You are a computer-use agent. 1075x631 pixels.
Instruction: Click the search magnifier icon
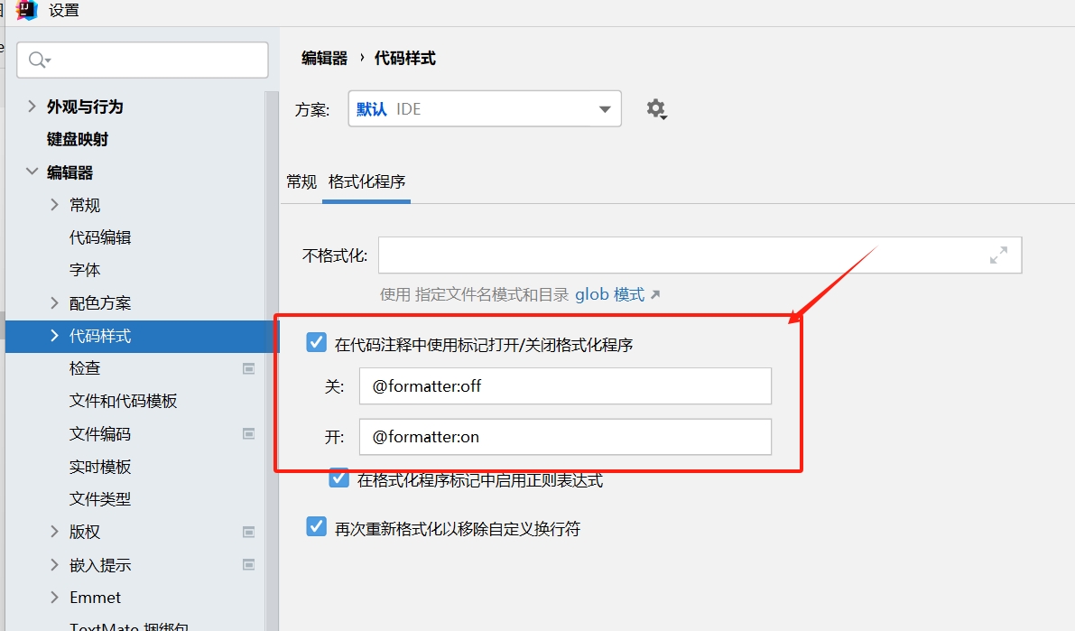pyautogui.click(x=39, y=60)
